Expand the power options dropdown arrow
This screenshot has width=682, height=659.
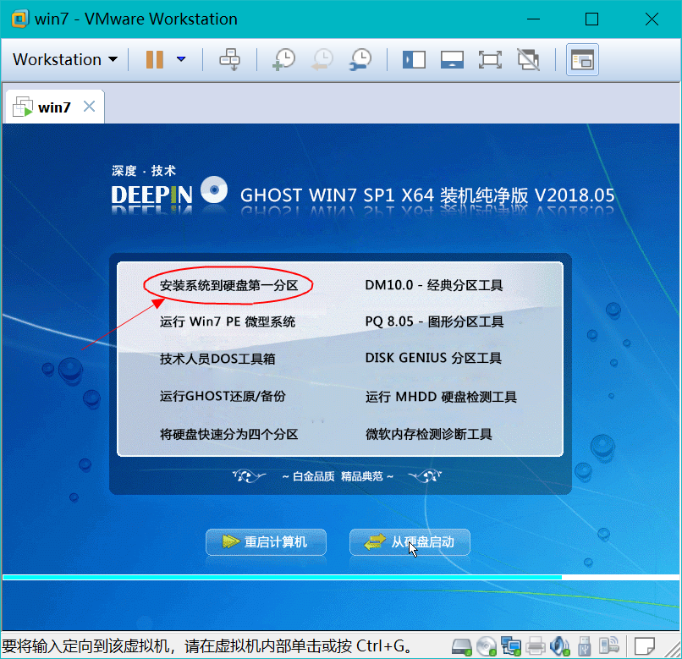pos(181,59)
